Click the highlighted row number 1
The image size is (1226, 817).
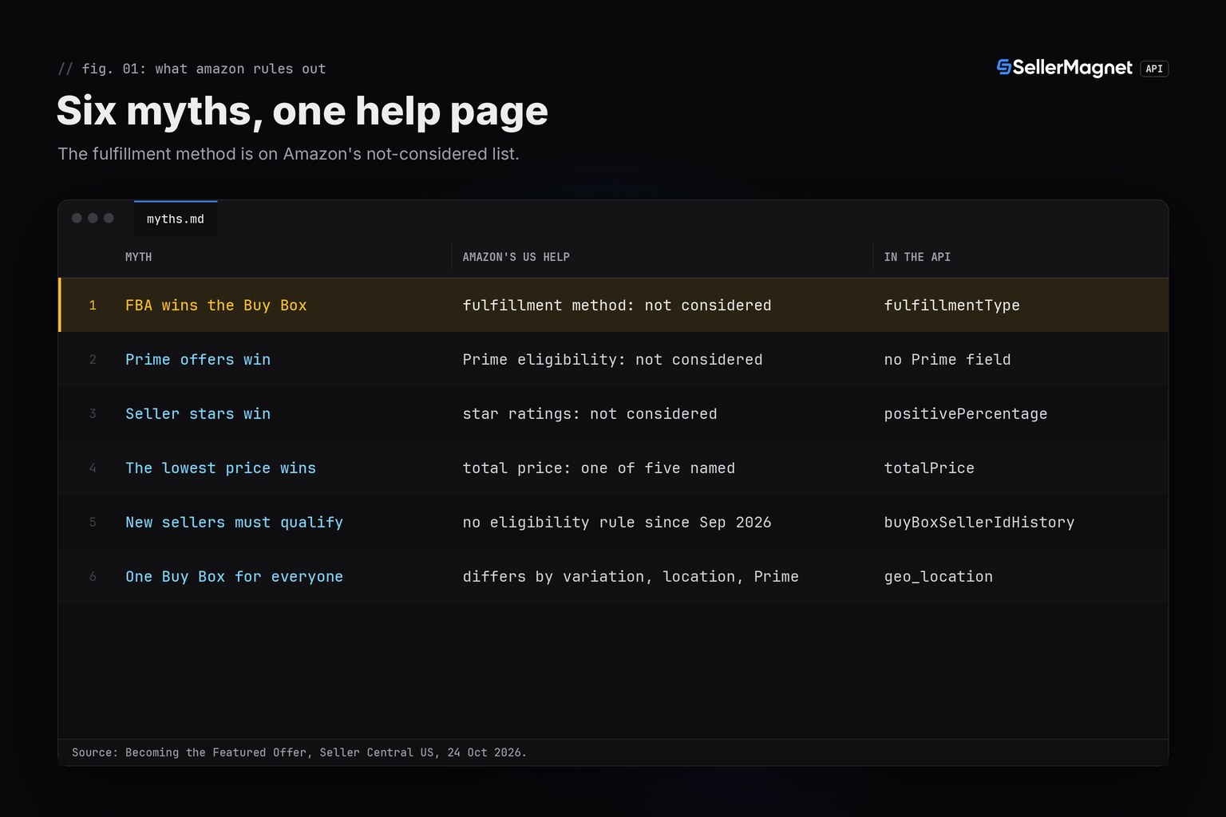(x=93, y=306)
